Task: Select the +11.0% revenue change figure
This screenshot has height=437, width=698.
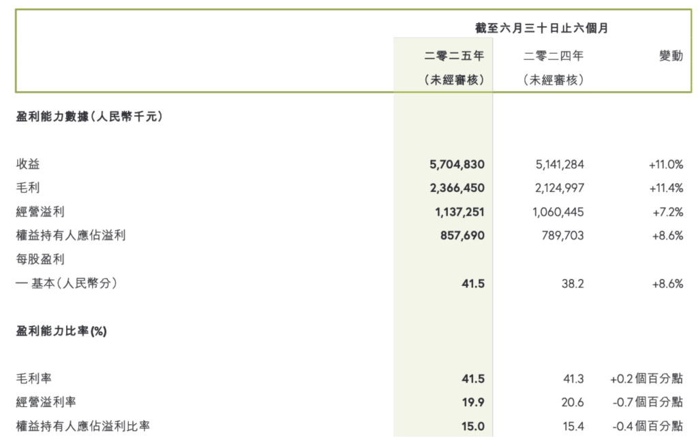Action: point(666,164)
